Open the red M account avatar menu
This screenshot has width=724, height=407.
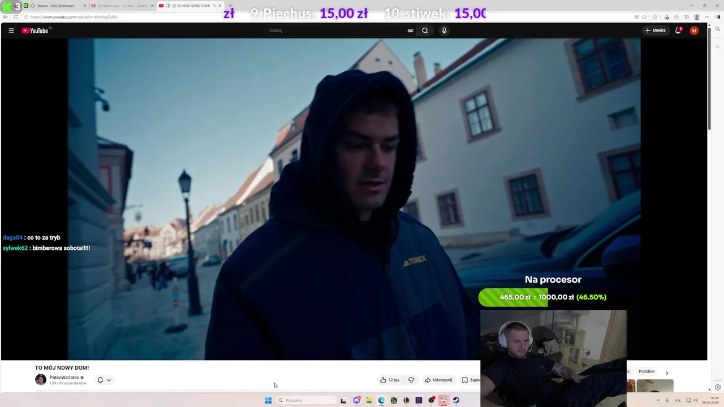694,31
